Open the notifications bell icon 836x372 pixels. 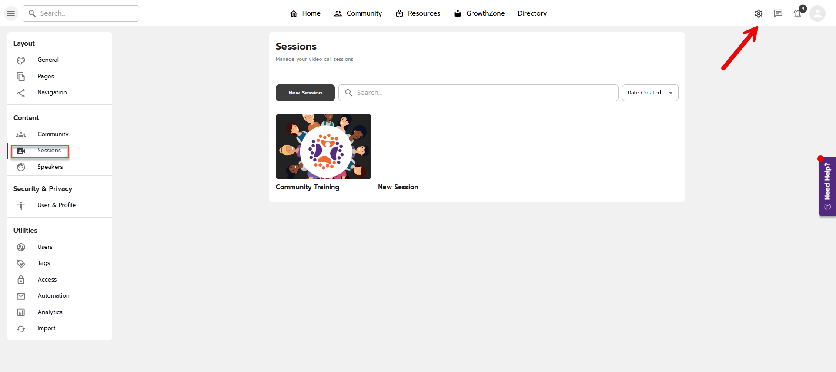[x=798, y=13]
